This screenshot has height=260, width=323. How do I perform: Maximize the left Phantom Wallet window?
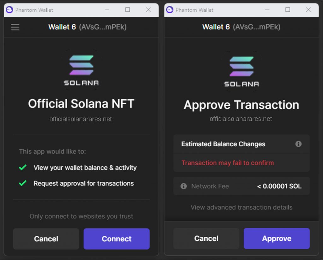point(127,10)
